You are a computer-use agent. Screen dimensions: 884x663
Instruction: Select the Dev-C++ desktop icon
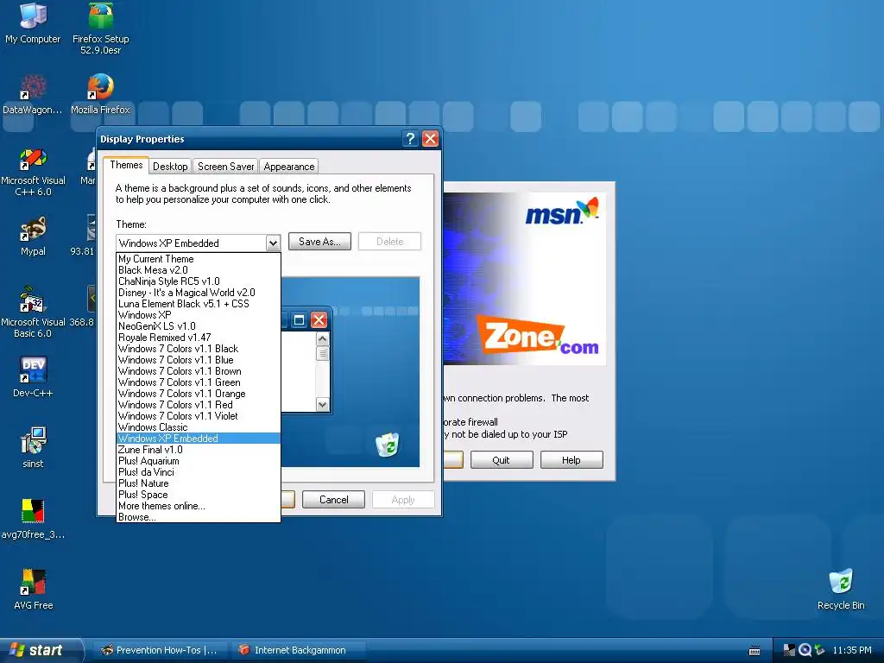coord(33,376)
